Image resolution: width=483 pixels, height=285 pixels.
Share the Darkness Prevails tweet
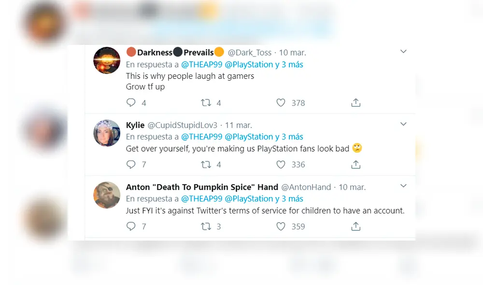[355, 102]
